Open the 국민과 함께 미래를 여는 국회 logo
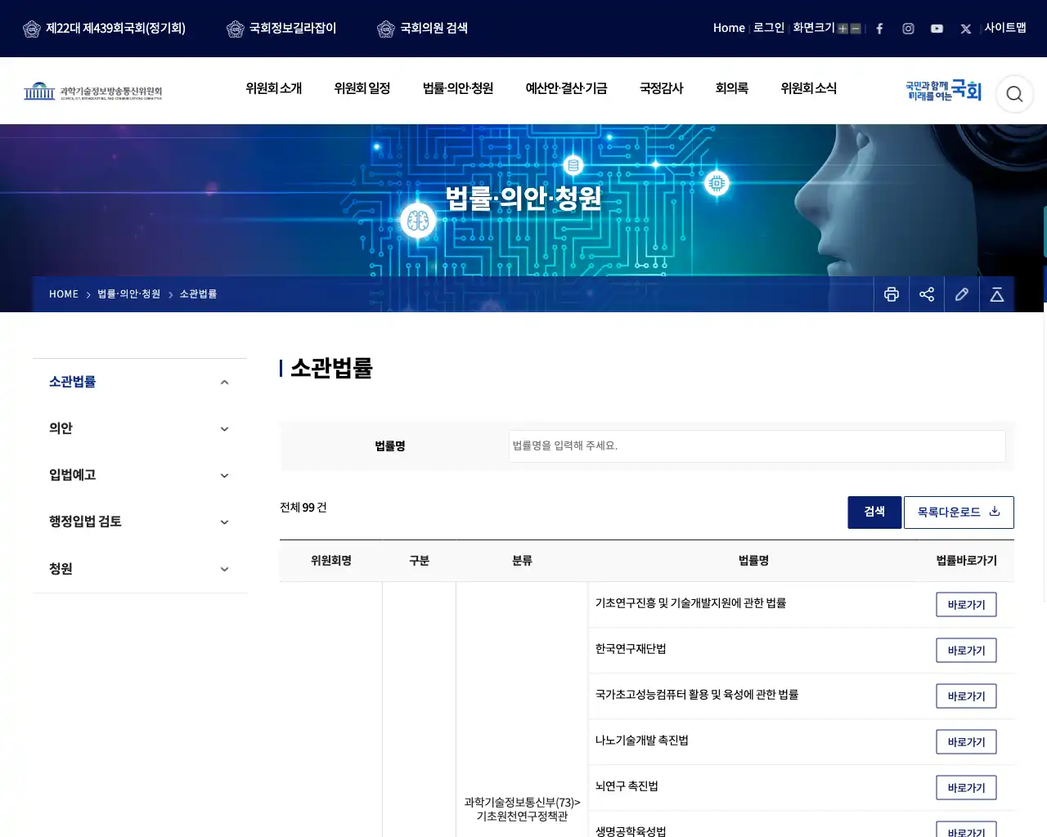1047x837 pixels. pos(943,91)
